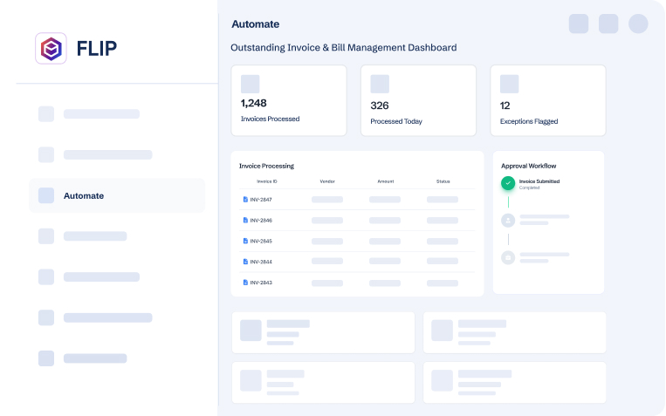Click the user avatar step in Approval Workflow
This screenshot has height=416, width=666.
point(508,221)
